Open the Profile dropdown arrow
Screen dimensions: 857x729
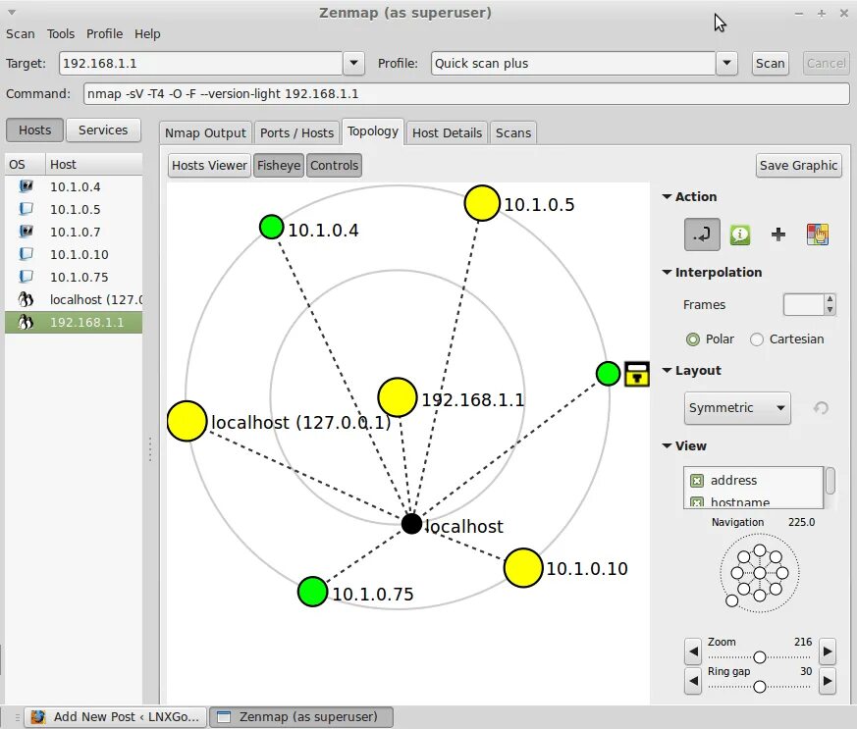coord(726,64)
